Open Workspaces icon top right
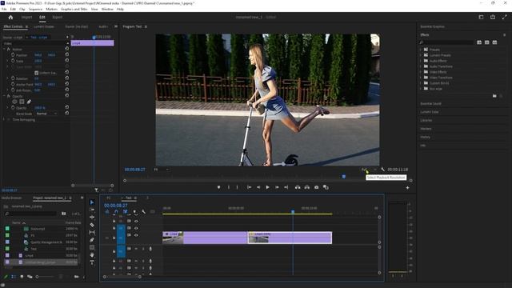The image size is (512, 288). 481,17
